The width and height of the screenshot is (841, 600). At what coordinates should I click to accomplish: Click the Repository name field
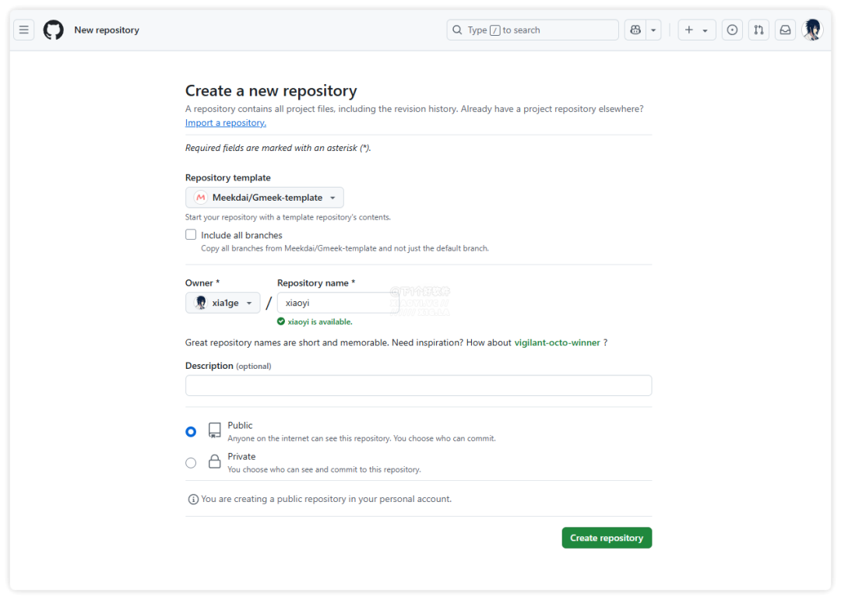(x=338, y=303)
